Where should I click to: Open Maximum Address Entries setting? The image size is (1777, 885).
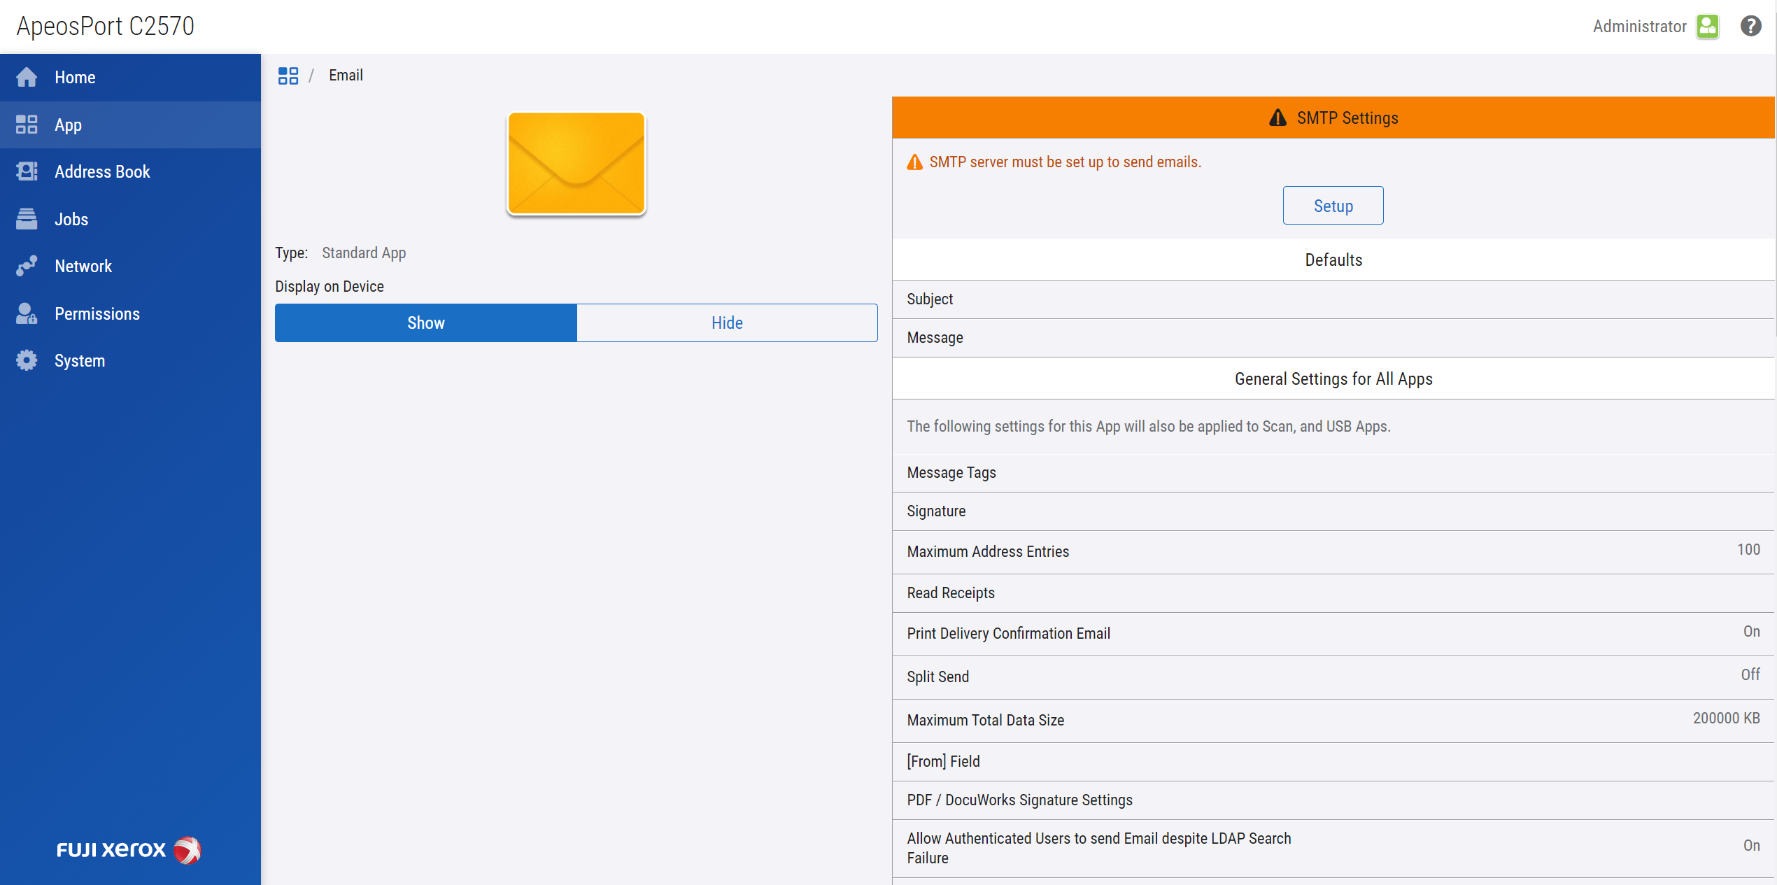click(x=1333, y=551)
